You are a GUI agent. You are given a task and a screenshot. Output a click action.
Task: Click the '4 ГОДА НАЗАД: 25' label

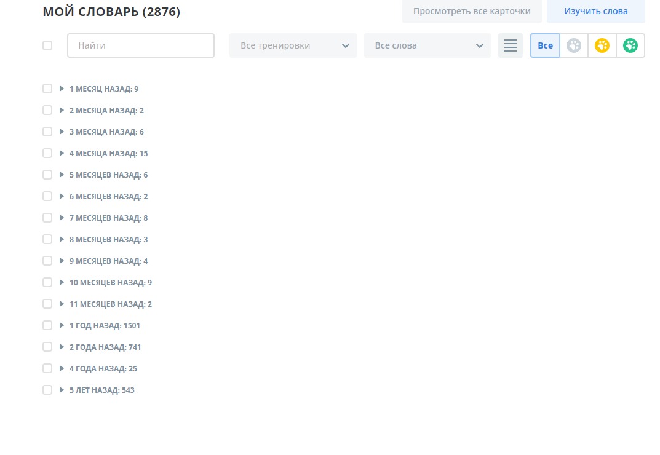click(x=103, y=369)
